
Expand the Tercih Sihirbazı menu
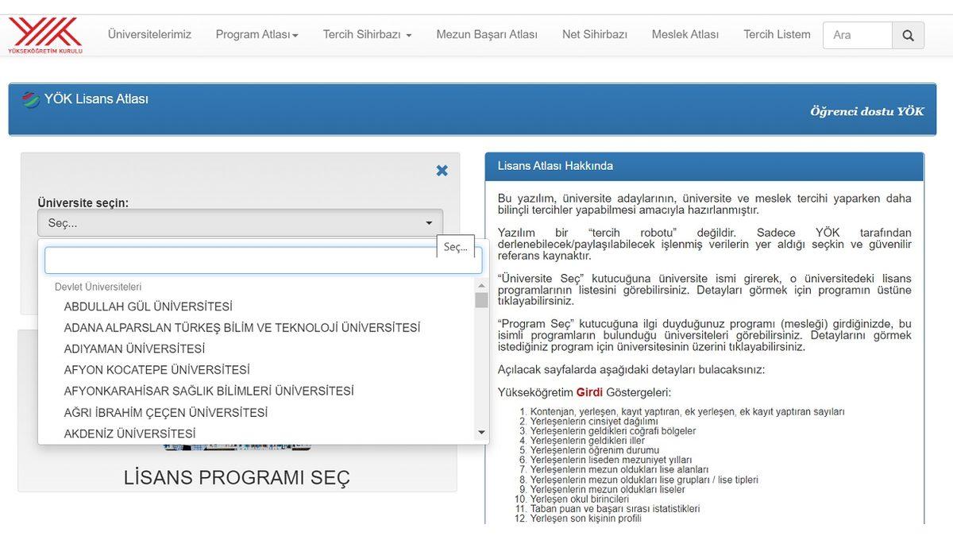click(367, 35)
